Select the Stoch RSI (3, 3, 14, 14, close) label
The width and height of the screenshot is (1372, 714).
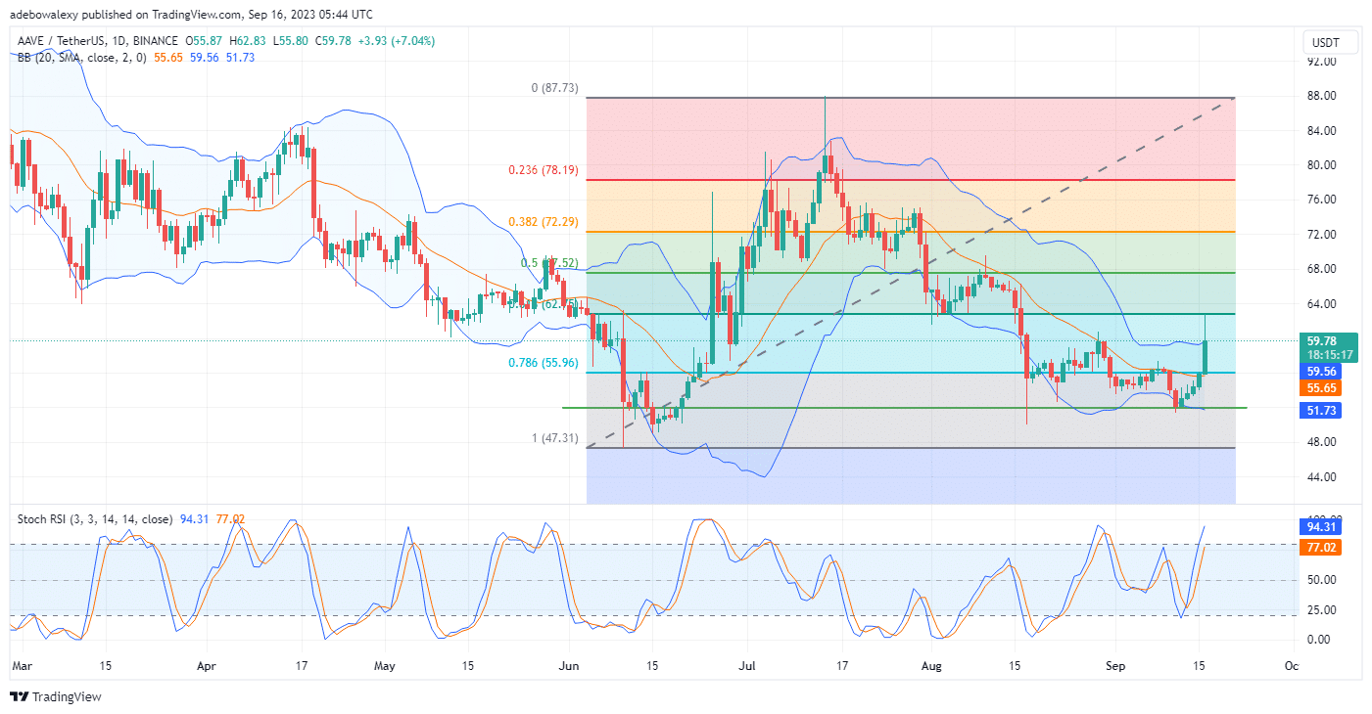coord(95,519)
